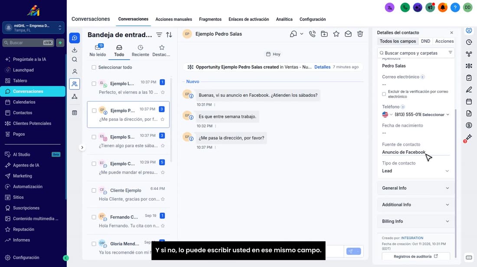
Task: Select the DND tab in contact details
Action: [x=425, y=41]
